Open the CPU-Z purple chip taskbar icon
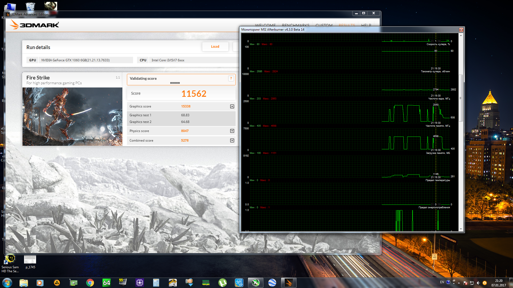 139,283
